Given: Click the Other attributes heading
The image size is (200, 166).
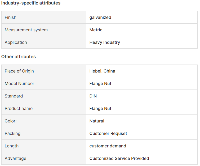Looking at the screenshot, I should coord(19,57).
